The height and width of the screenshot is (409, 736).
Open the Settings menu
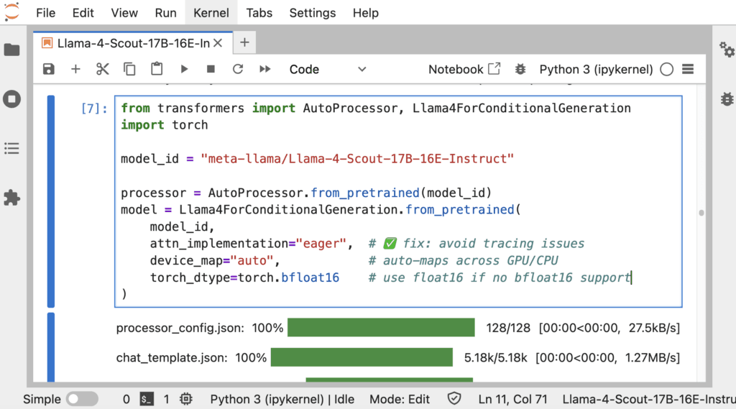tap(312, 13)
